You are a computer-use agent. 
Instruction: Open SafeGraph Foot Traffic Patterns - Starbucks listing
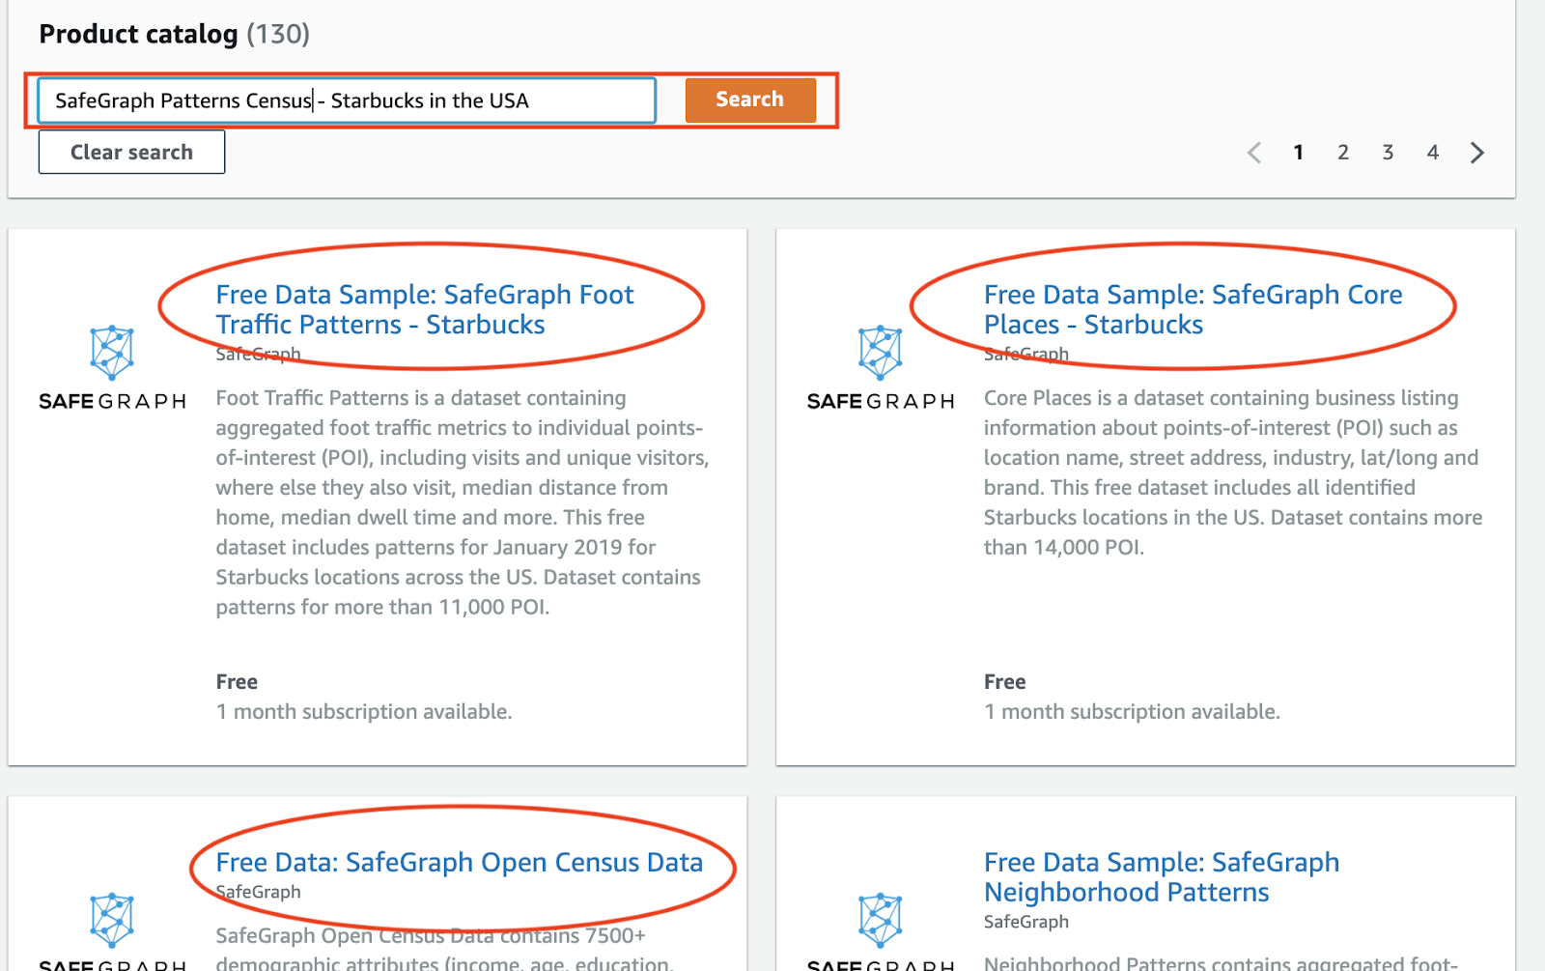coord(424,309)
